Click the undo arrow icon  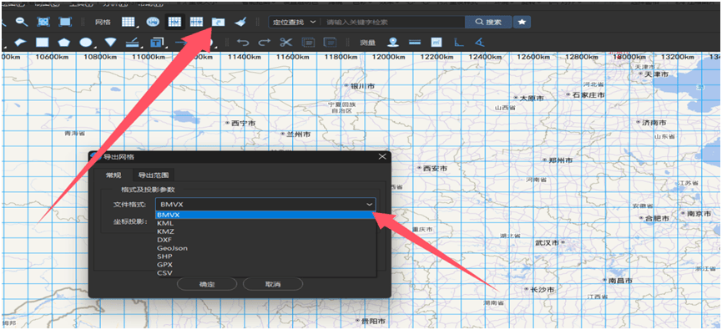[243, 43]
